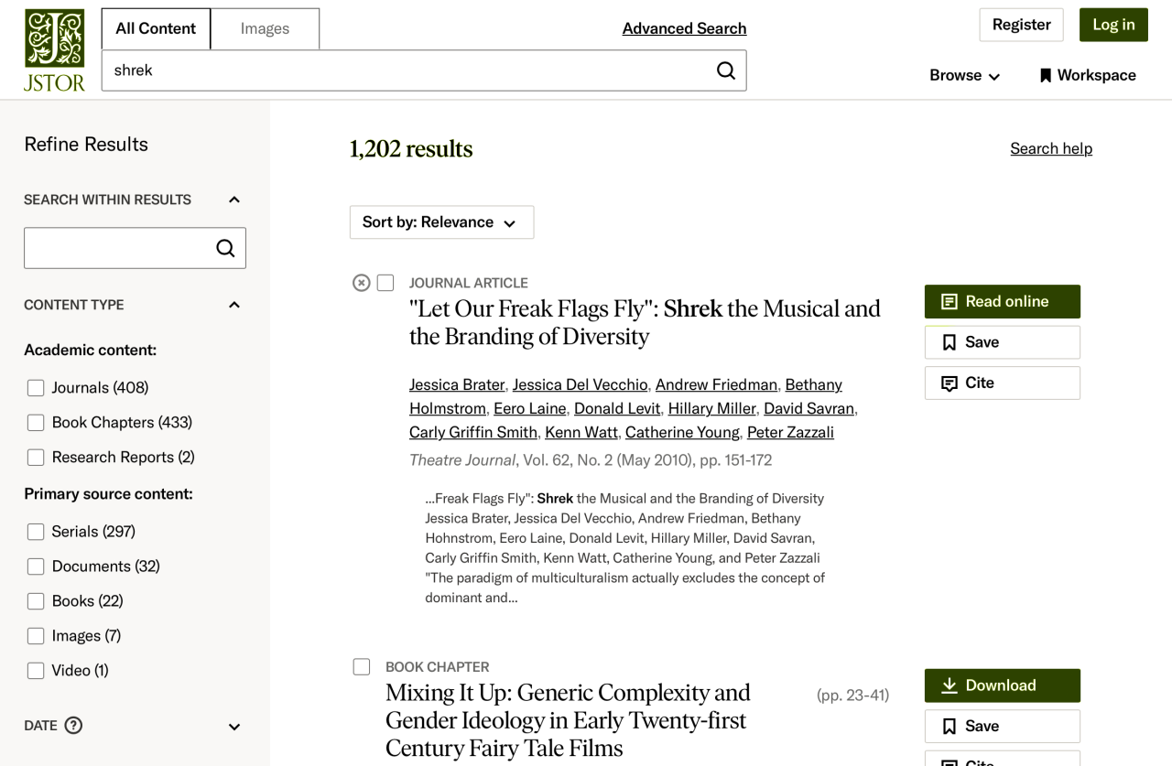The height and width of the screenshot is (766, 1172).
Task: Click the date filter help question icon
Action: pos(73,726)
